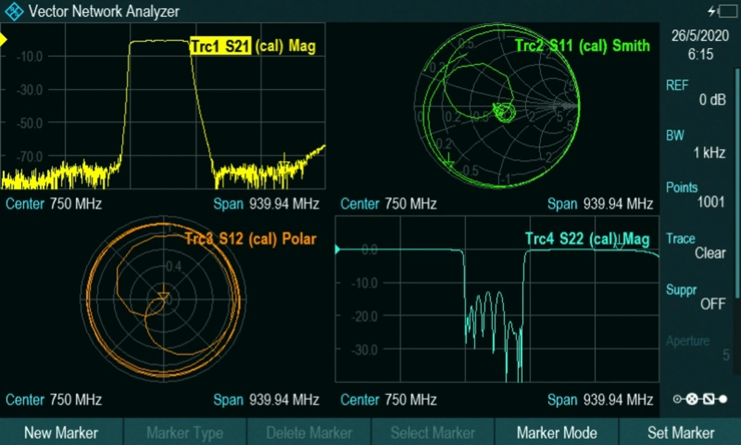Viewport: 741px width, 445px height.
Task: Click the green marker on Smith chart lower-left
Action: tap(449, 163)
